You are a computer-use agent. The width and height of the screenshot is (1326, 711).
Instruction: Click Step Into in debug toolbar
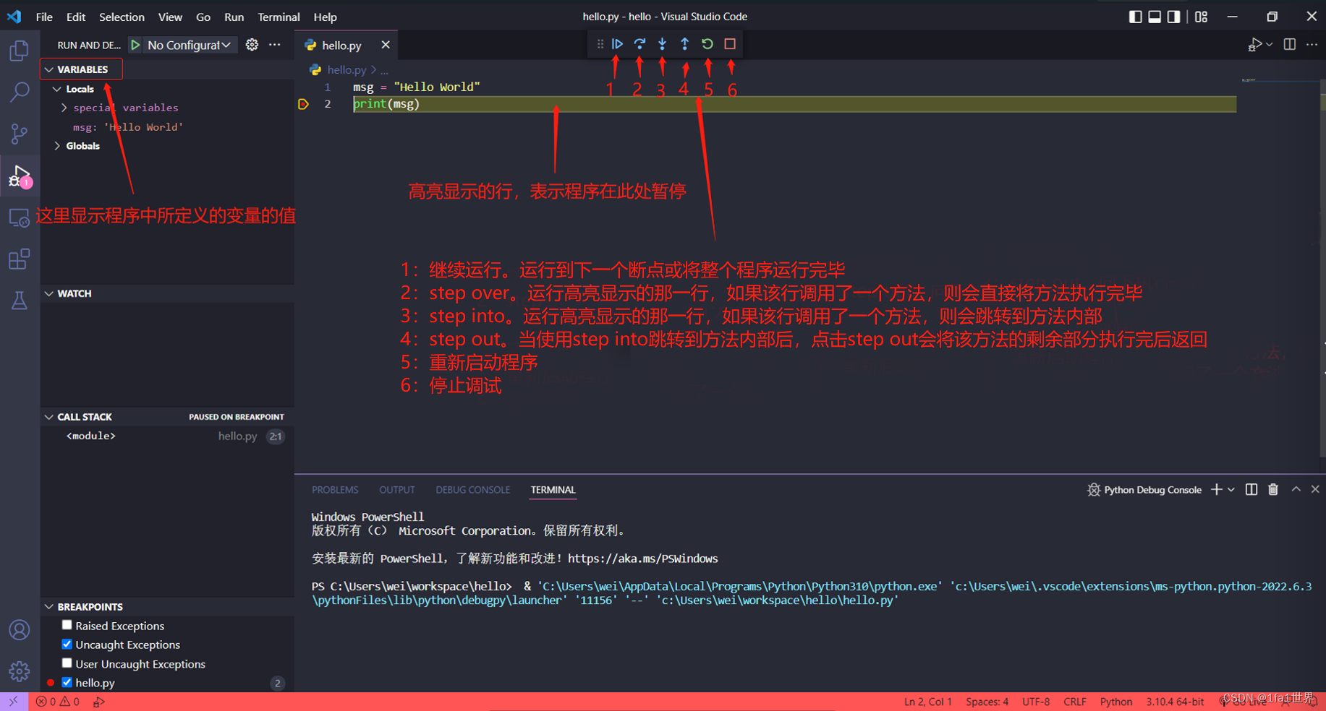(662, 44)
